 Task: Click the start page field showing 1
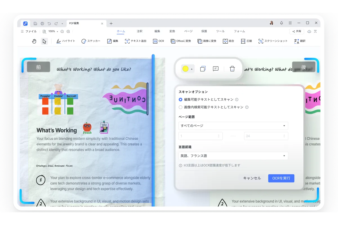(201, 136)
